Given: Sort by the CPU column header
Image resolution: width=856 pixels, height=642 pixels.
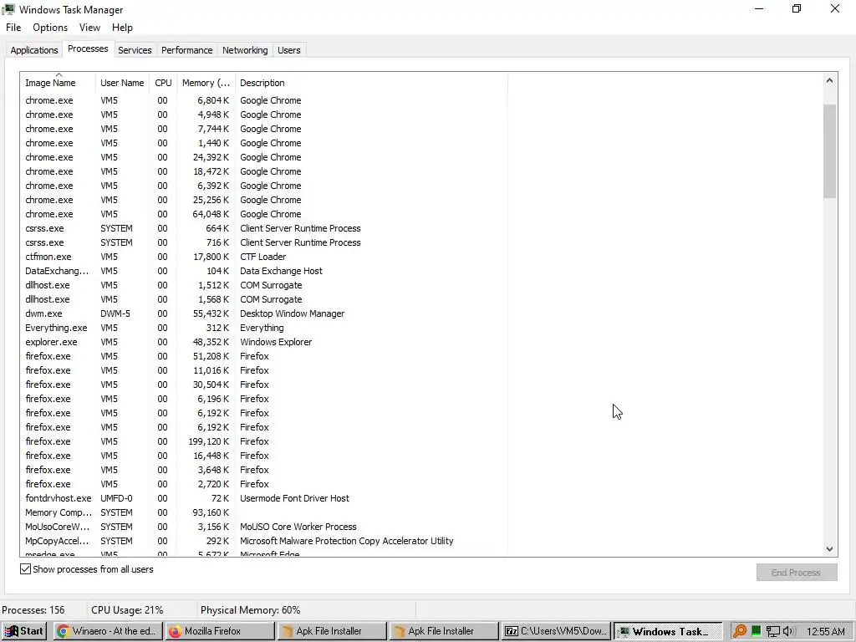Looking at the screenshot, I should point(163,83).
